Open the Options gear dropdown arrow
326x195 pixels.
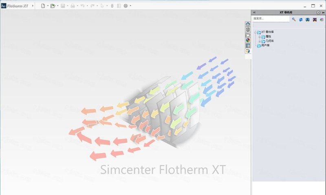point(130,6)
